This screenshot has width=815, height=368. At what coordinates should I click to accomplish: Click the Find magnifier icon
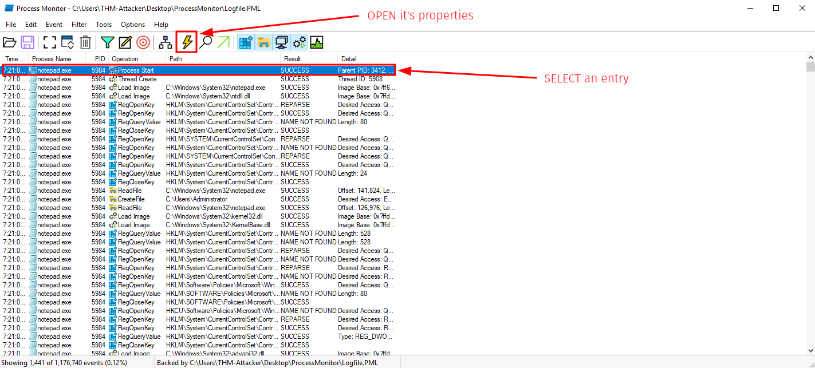205,42
